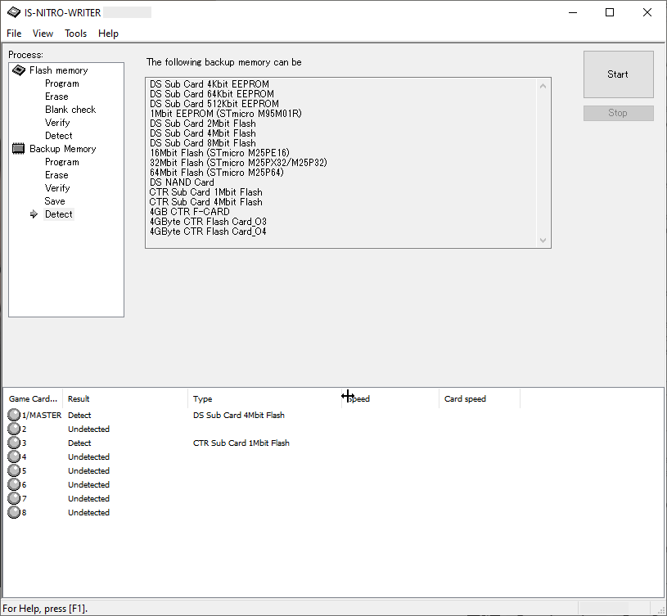Screen dimensions: 667x616
Task: Click 'DS Sub Card 4Mbit Flash' type cell
Action: [x=239, y=415]
